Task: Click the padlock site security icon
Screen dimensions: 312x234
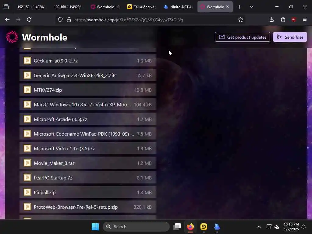Action: 69,19
